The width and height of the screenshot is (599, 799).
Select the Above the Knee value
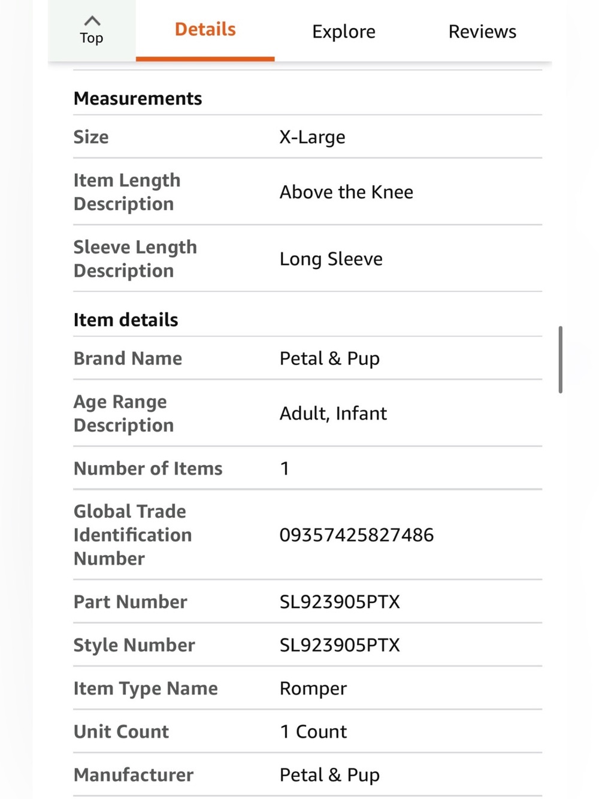click(x=346, y=192)
